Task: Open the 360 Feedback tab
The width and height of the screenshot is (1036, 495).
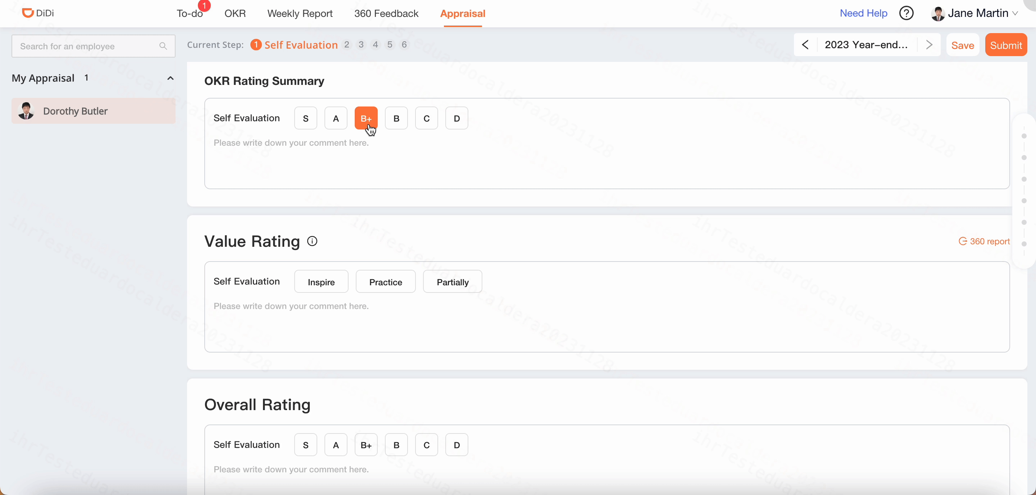Action: [386, 13]
